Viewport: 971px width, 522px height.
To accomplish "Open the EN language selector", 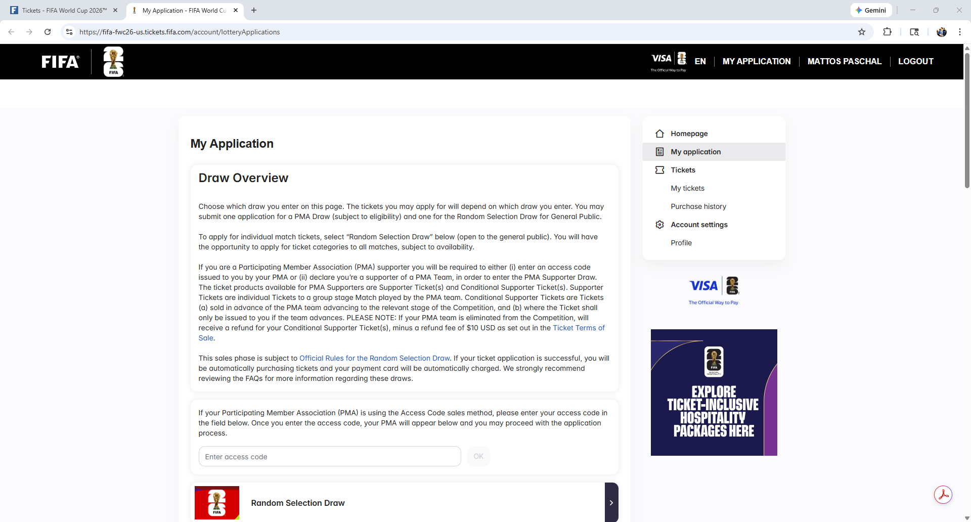I will (700, 61).
